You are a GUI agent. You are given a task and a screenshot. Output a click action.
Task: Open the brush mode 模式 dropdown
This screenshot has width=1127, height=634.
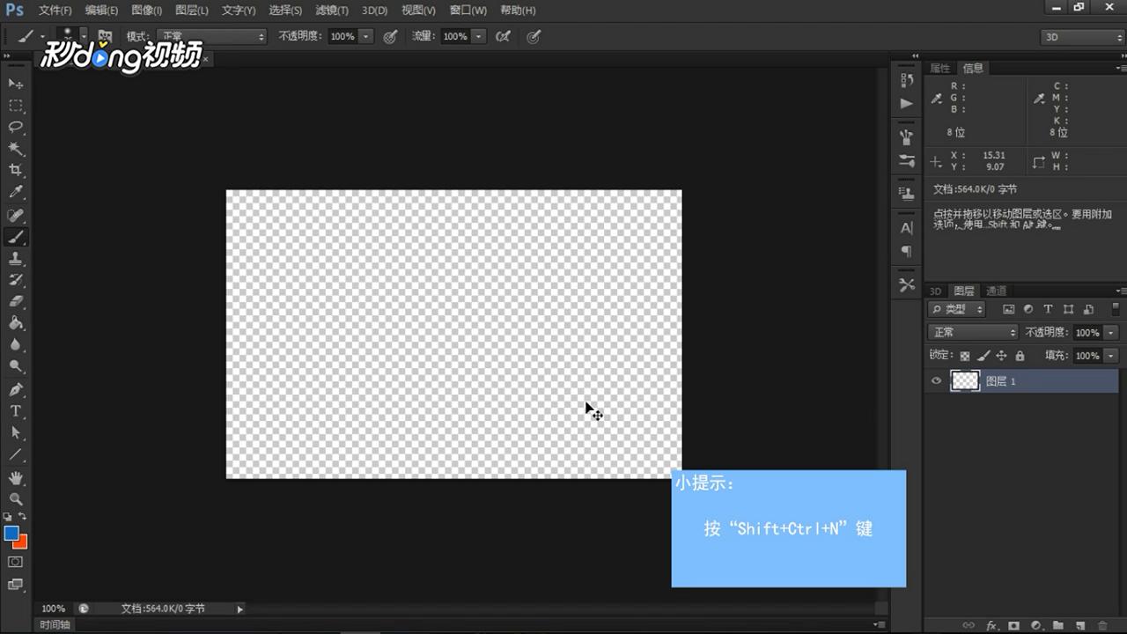(211, 36)
